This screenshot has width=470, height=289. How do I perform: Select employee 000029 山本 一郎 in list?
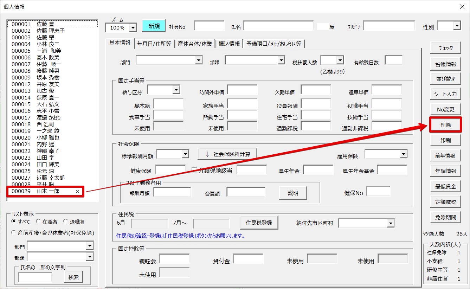click(x=46, y=191)
